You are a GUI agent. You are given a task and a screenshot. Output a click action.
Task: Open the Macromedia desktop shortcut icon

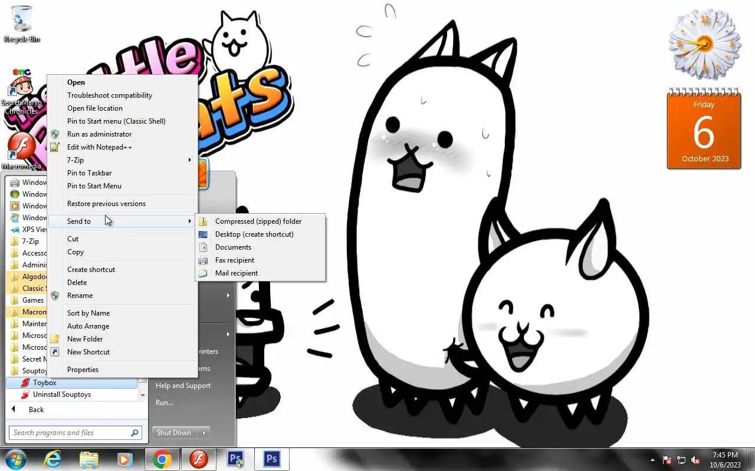[x=22, y=150]
